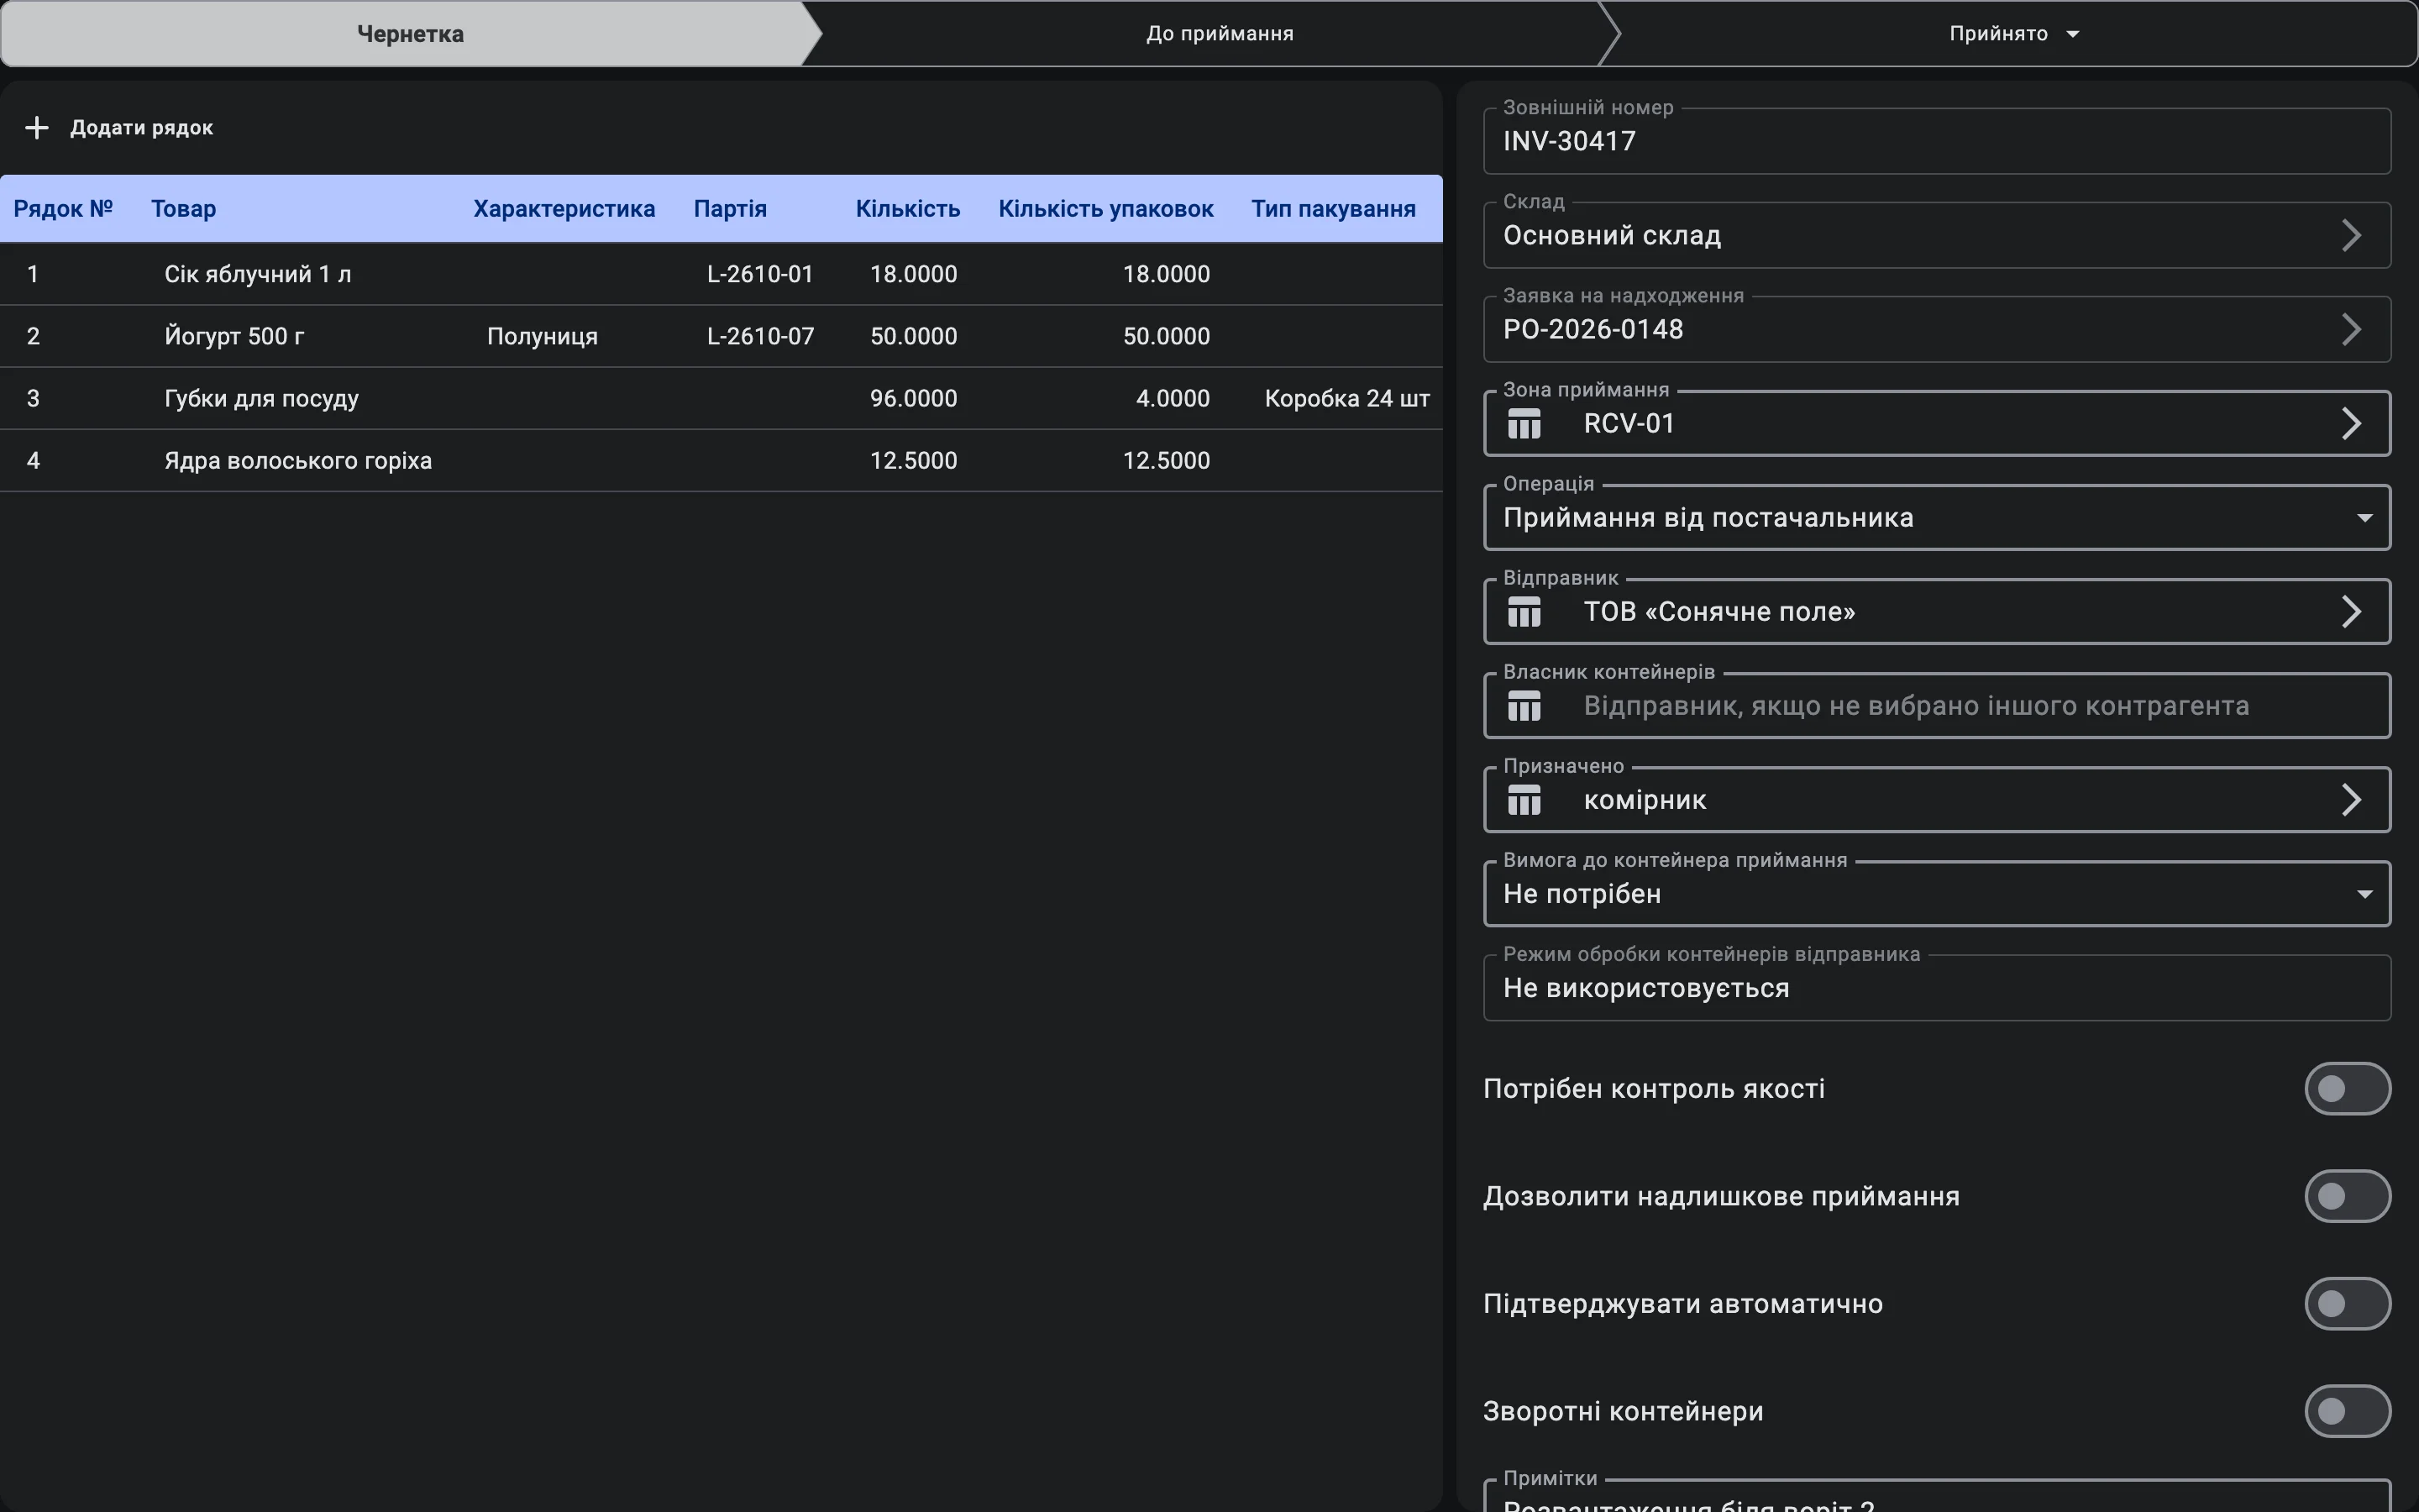Toggle Зворотні контейнери switch
2419x1512 pixels.
2347,1411
